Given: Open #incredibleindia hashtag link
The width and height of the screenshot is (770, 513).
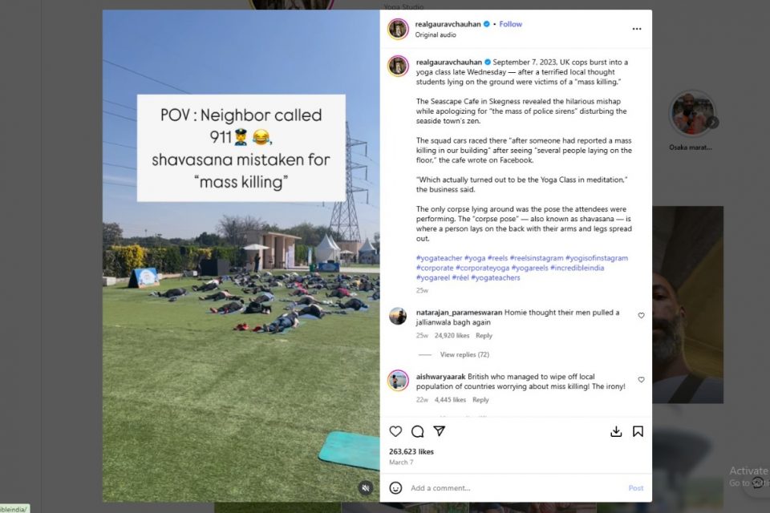Looking at the screenshot, I should (577, 268).
